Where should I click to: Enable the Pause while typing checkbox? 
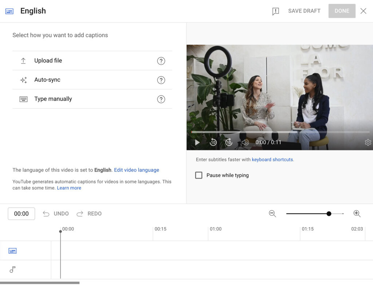pyautogui.click(x=199, y=175)
